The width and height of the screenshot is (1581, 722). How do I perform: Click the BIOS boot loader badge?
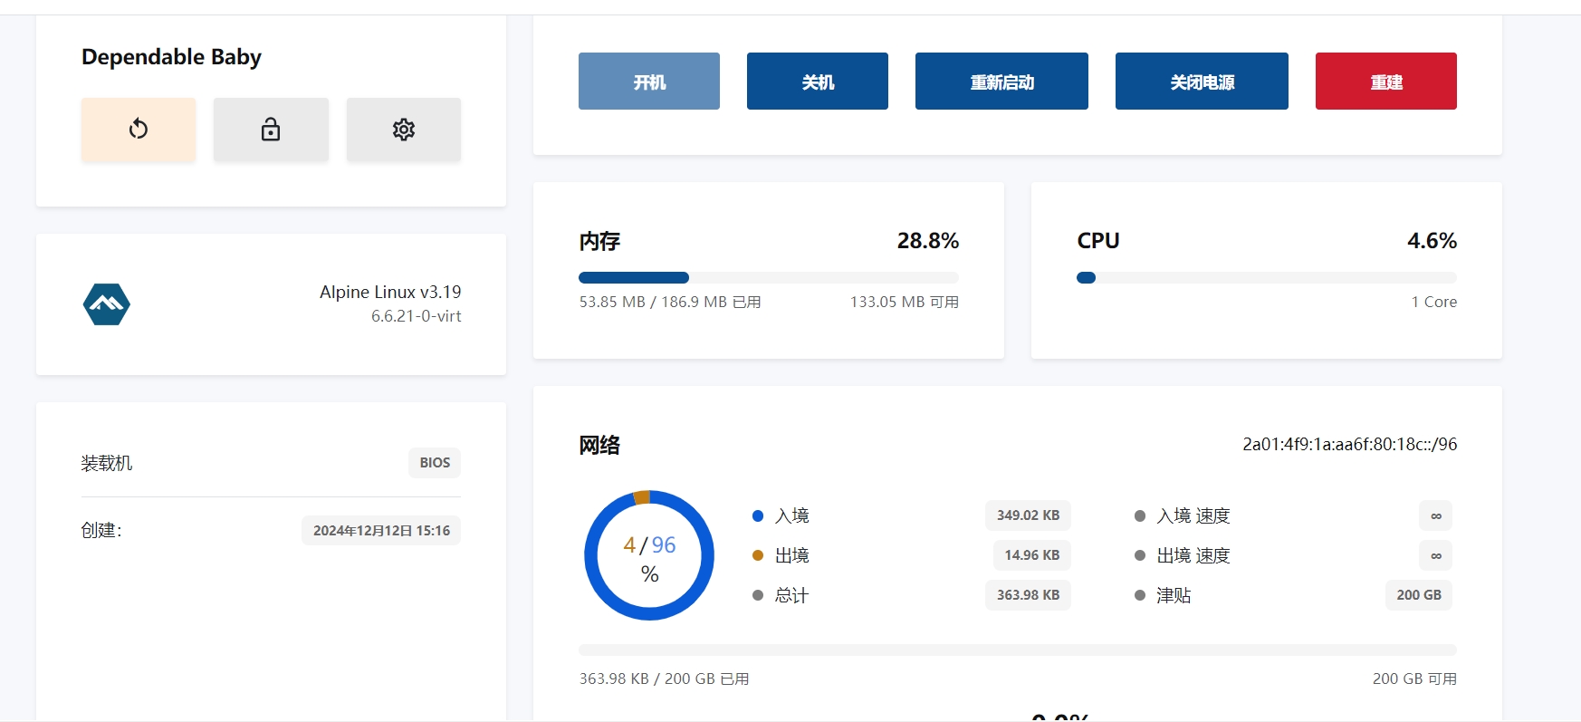pyautogui.click(x=435, y=463)
